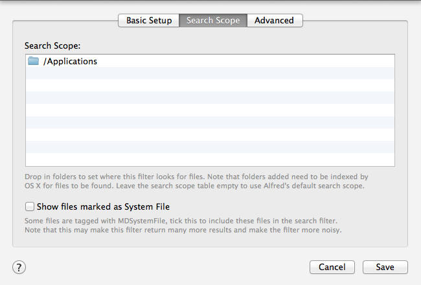Click the "Show files marked as System File" label
421x285 pixels.
click(103, 206)
